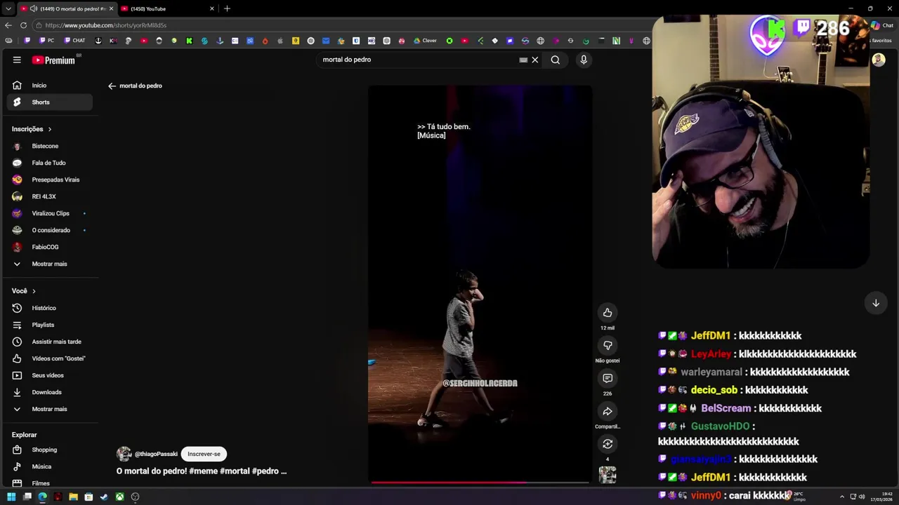
Task: Open the on-screen keyboard icon in search
Action: point(523,60)
